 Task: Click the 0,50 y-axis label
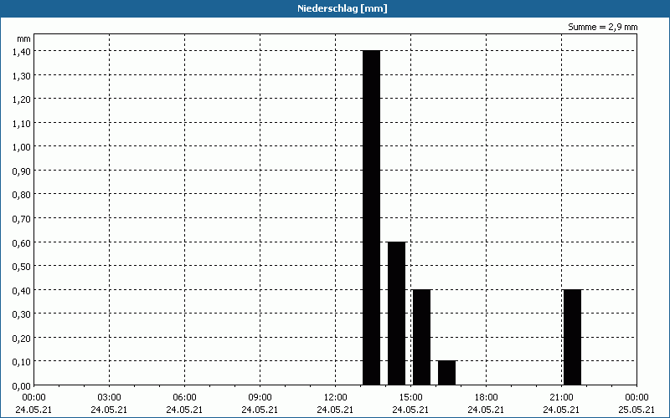(x=22, y=266)
